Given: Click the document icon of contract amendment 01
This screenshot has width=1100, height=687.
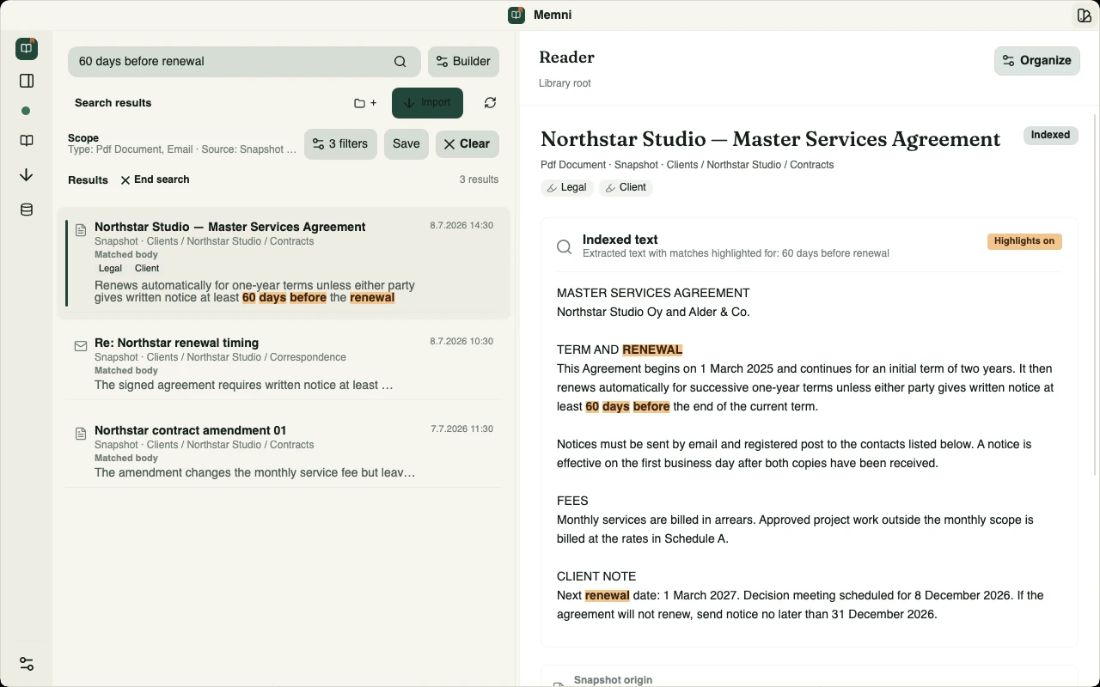Looking at the screenshot, I should coord(81,434).
